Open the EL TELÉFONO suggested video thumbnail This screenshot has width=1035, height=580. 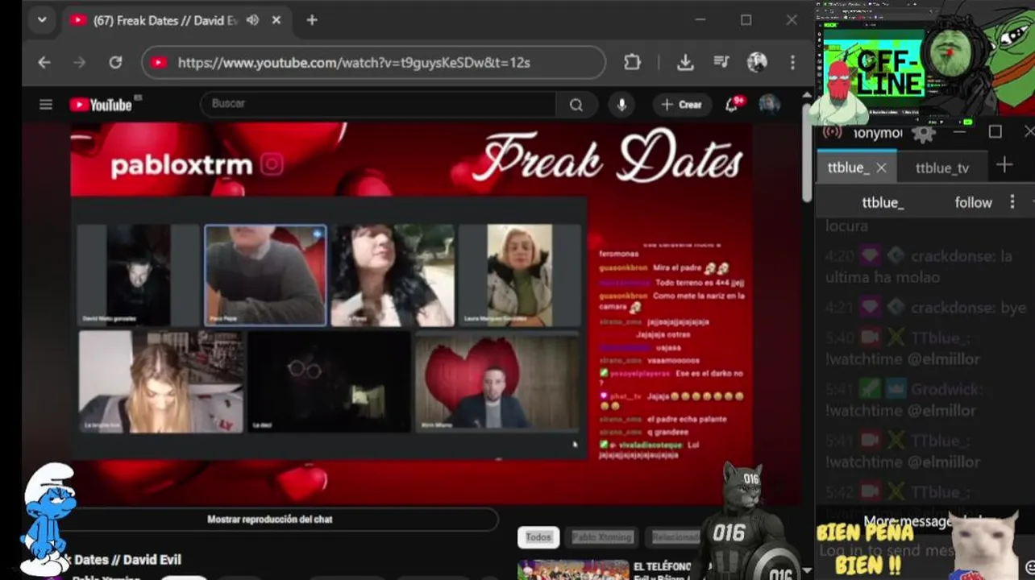pos(573,570)
